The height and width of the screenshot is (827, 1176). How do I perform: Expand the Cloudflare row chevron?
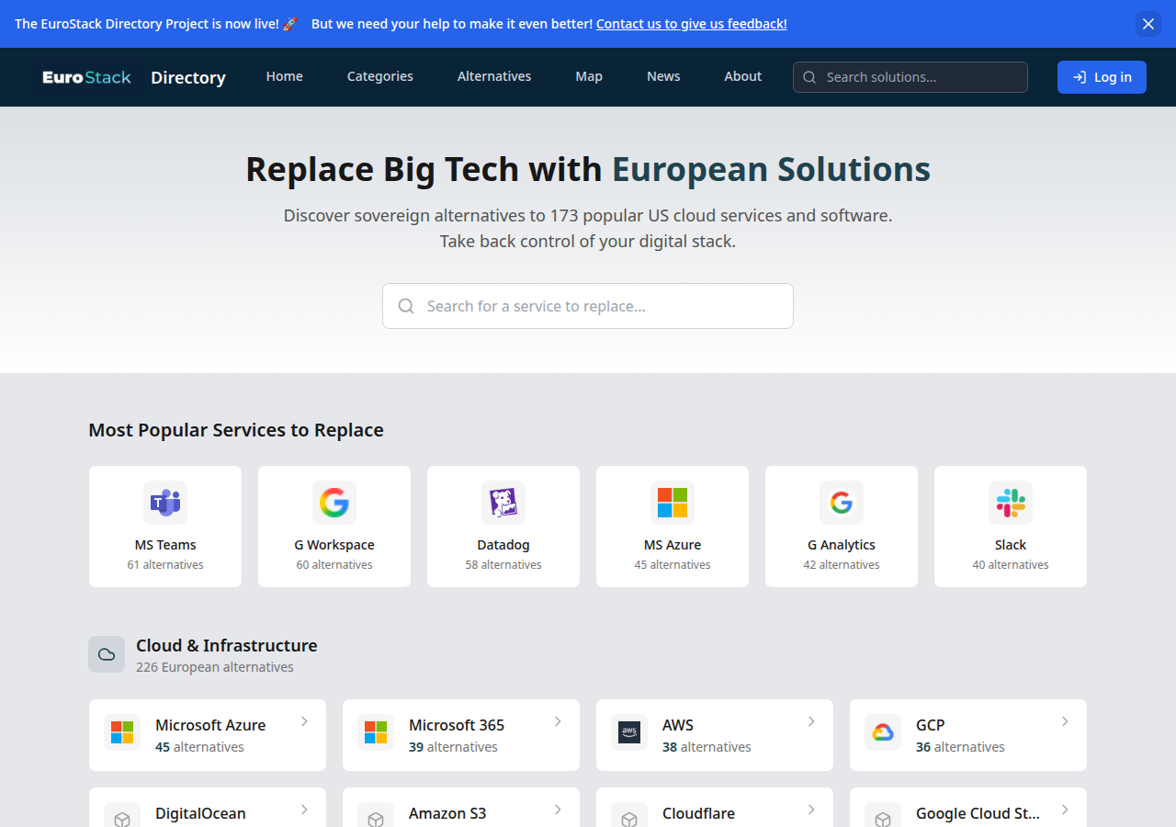pos(811,810)
